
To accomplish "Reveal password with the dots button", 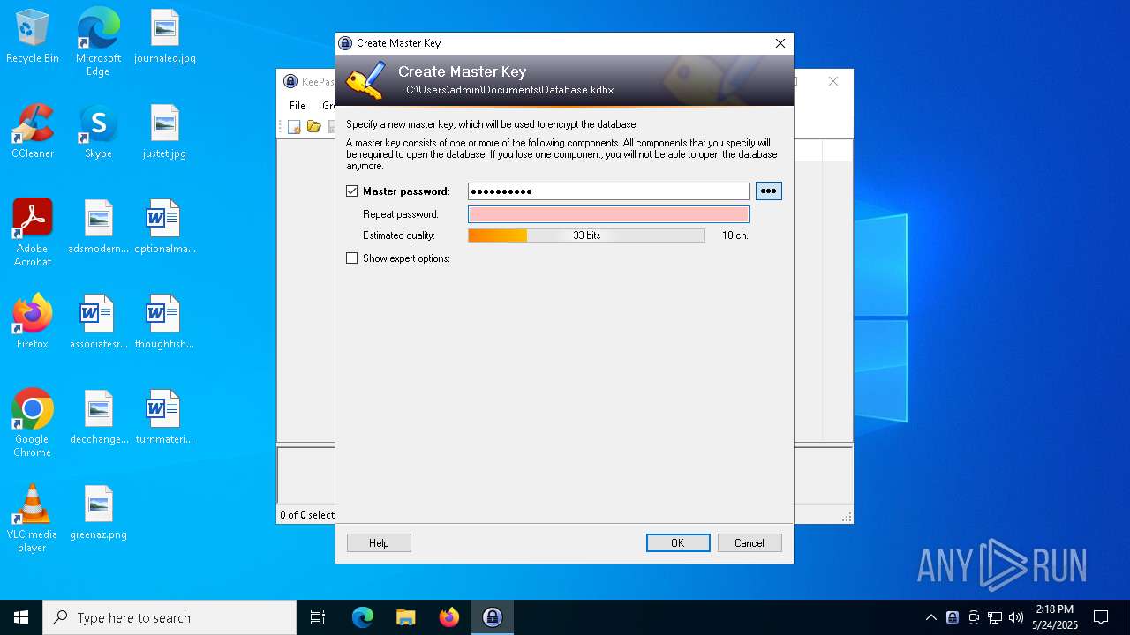I will tap(768, 191).
